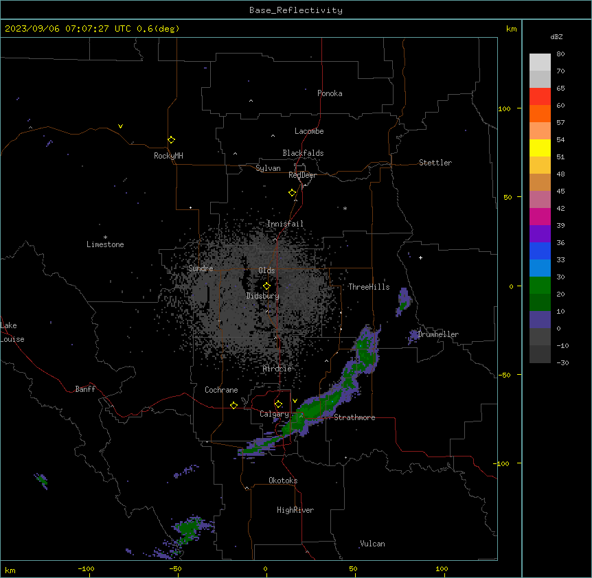Click the Blackfalds label

(303, 153)
